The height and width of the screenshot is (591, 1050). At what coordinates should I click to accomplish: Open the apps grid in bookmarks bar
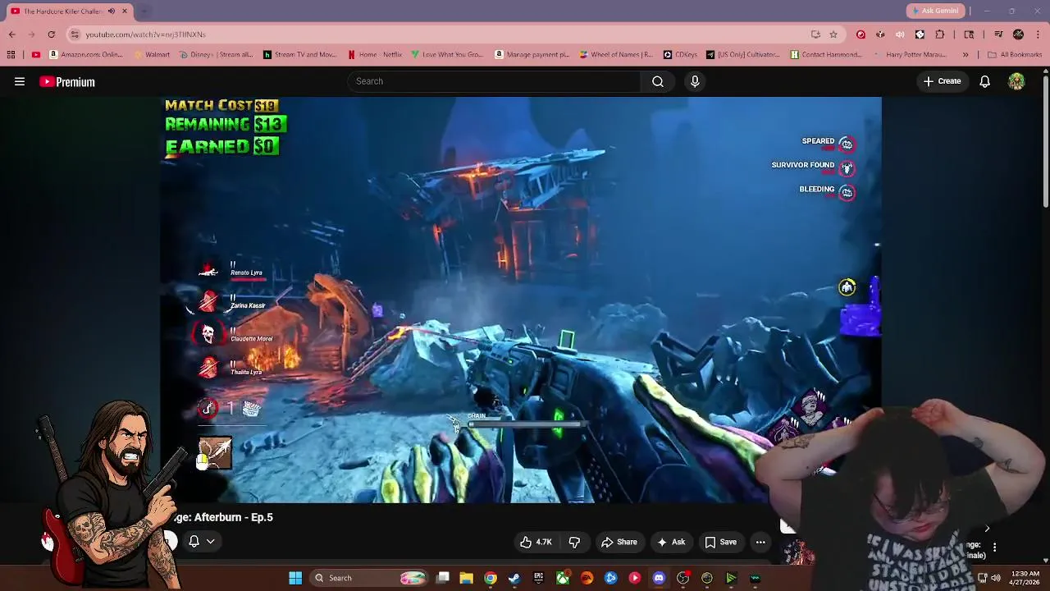[11, 55]
